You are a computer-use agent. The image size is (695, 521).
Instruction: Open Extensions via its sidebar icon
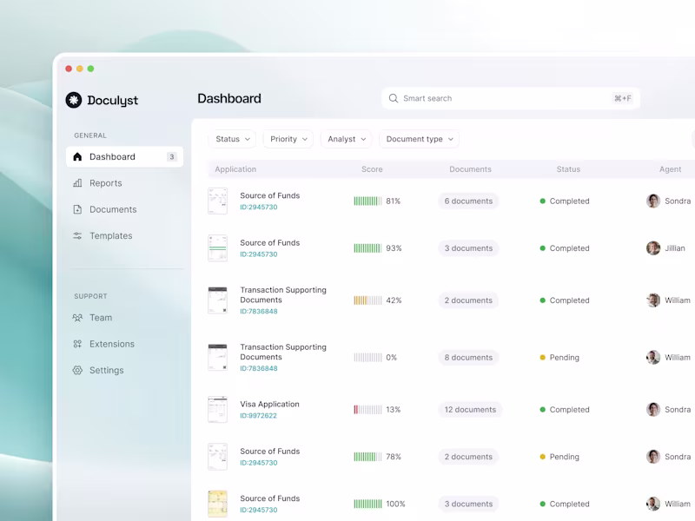(x=78, y=344)
